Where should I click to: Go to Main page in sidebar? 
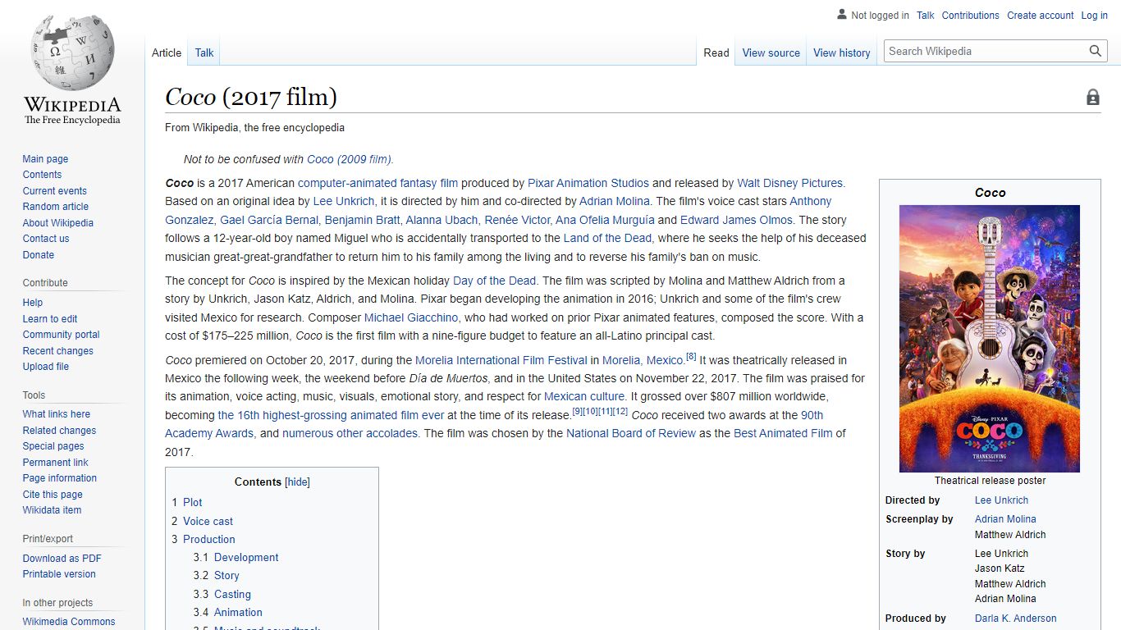pyautogui.click(x=45, y=159)
